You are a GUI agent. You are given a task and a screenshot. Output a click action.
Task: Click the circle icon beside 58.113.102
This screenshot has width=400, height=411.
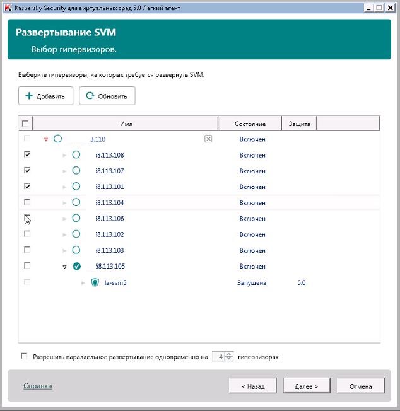pos(76,234)
